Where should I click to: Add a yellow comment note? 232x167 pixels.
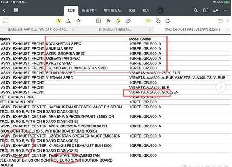[x=148, y=21]
